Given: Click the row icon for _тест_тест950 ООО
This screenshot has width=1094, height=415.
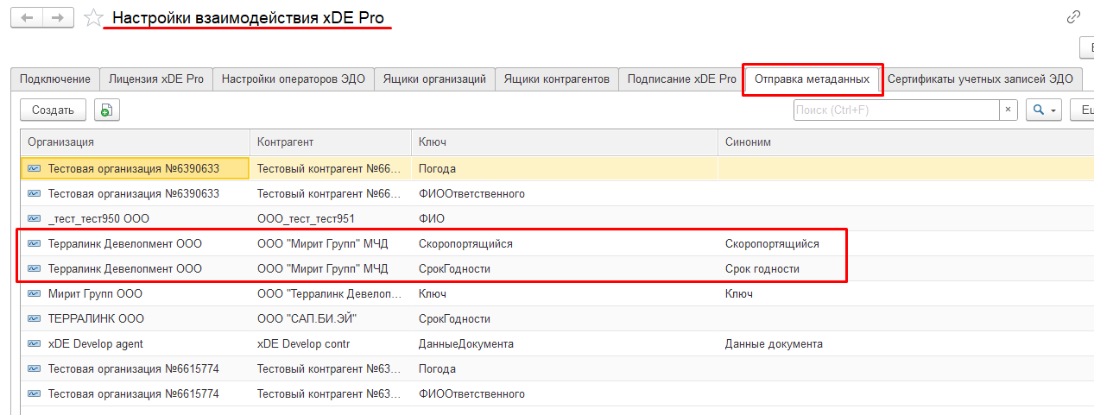Looking at the screenshot, I should coord(35,218).
